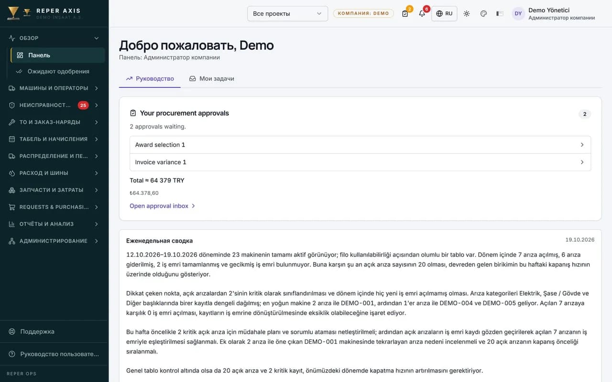Viewport: 612px width, 382px height.
Task: Click the Demo Yönetici user name
Action: [x=549, y=10]
